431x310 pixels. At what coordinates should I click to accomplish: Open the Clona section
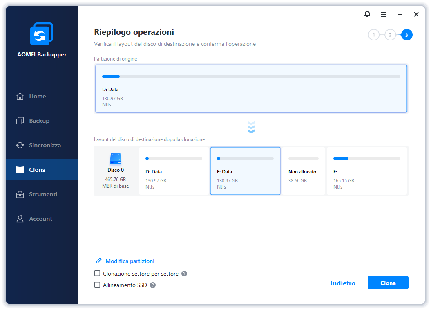[42, 170]
